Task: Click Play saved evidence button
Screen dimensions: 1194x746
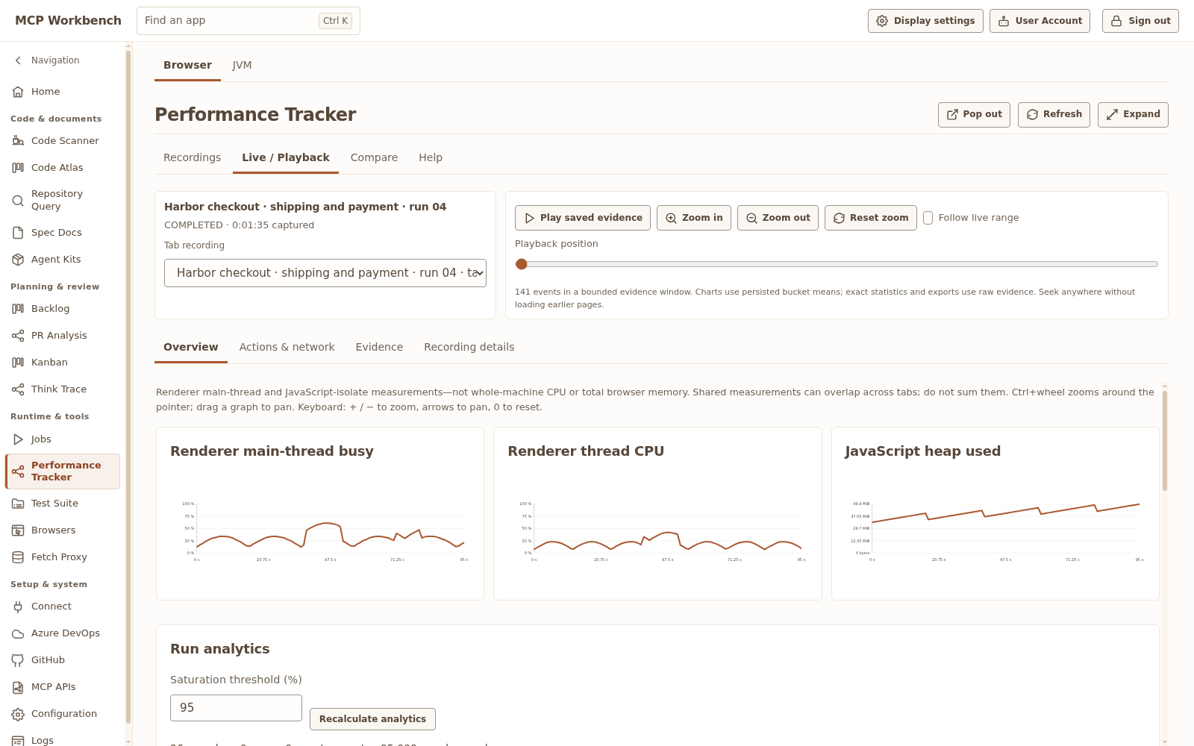Action: (583, 218)
